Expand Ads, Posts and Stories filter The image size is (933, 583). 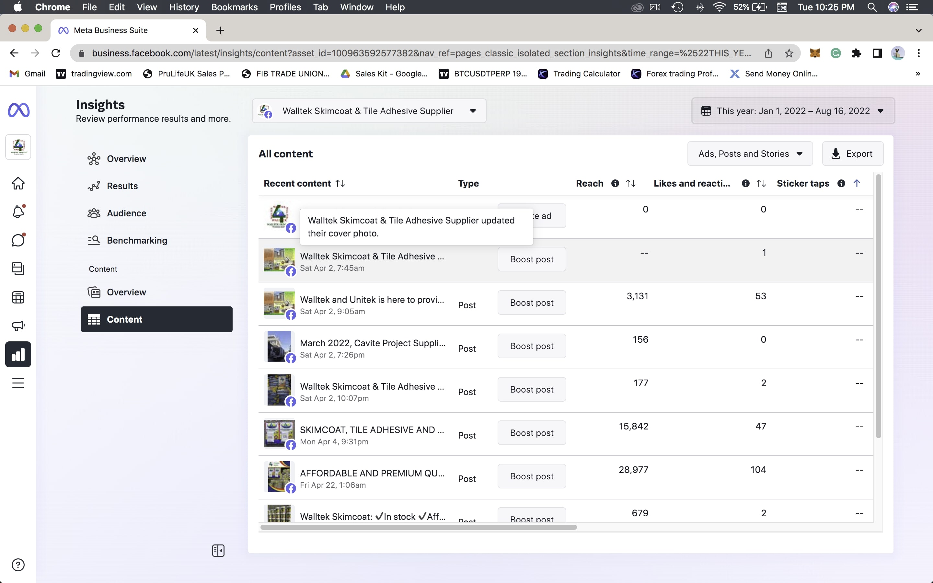750,154
